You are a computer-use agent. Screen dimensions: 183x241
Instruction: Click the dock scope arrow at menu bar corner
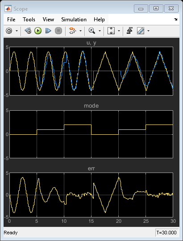[x=175, y=20]
